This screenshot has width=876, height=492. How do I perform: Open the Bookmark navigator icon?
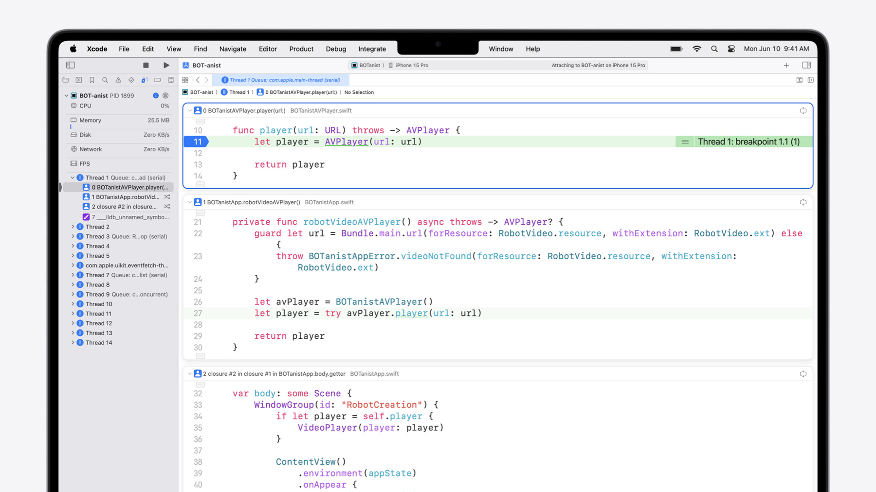[x=92, y=80]
